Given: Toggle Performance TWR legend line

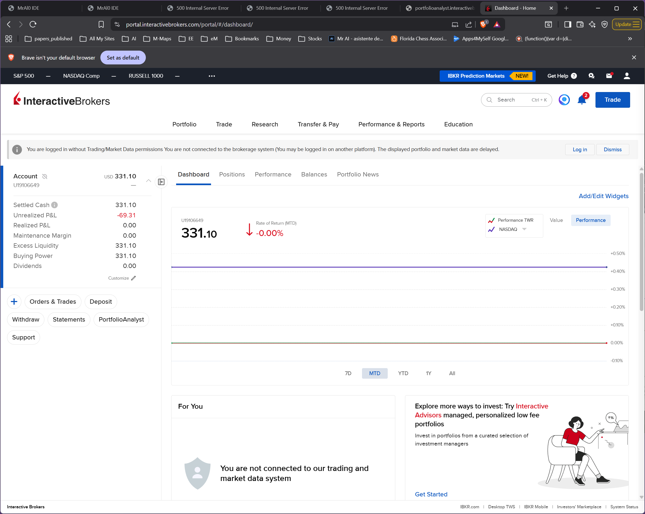Looking at the screenshot, I should point(511,220).
